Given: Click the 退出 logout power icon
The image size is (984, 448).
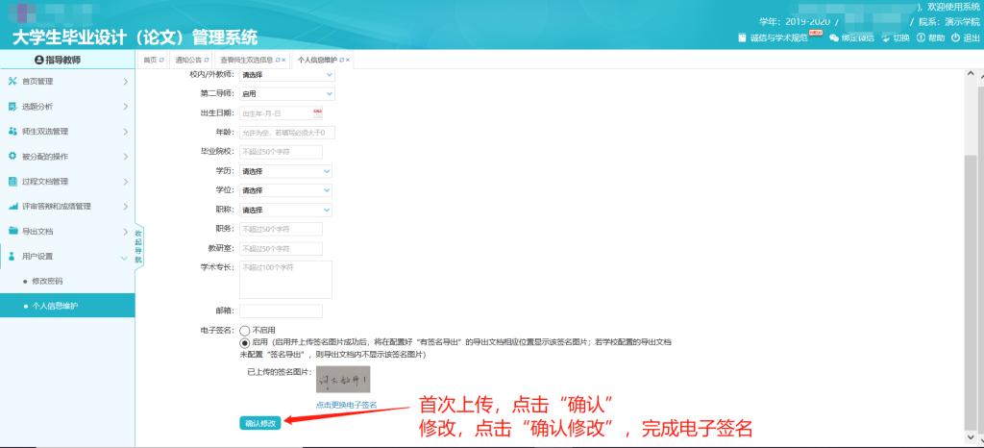Looking at the screenshot, I should [955, 37].
